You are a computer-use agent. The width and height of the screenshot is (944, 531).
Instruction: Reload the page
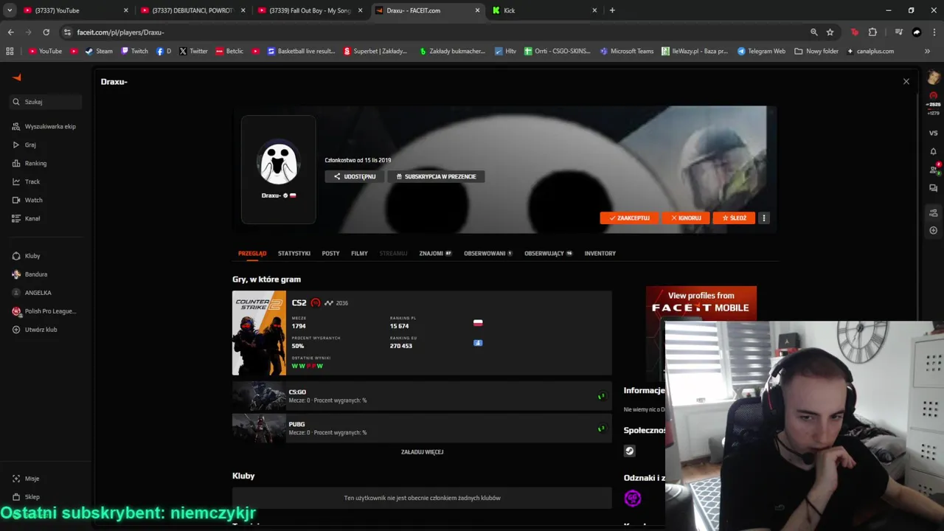[x=46, y=32]
